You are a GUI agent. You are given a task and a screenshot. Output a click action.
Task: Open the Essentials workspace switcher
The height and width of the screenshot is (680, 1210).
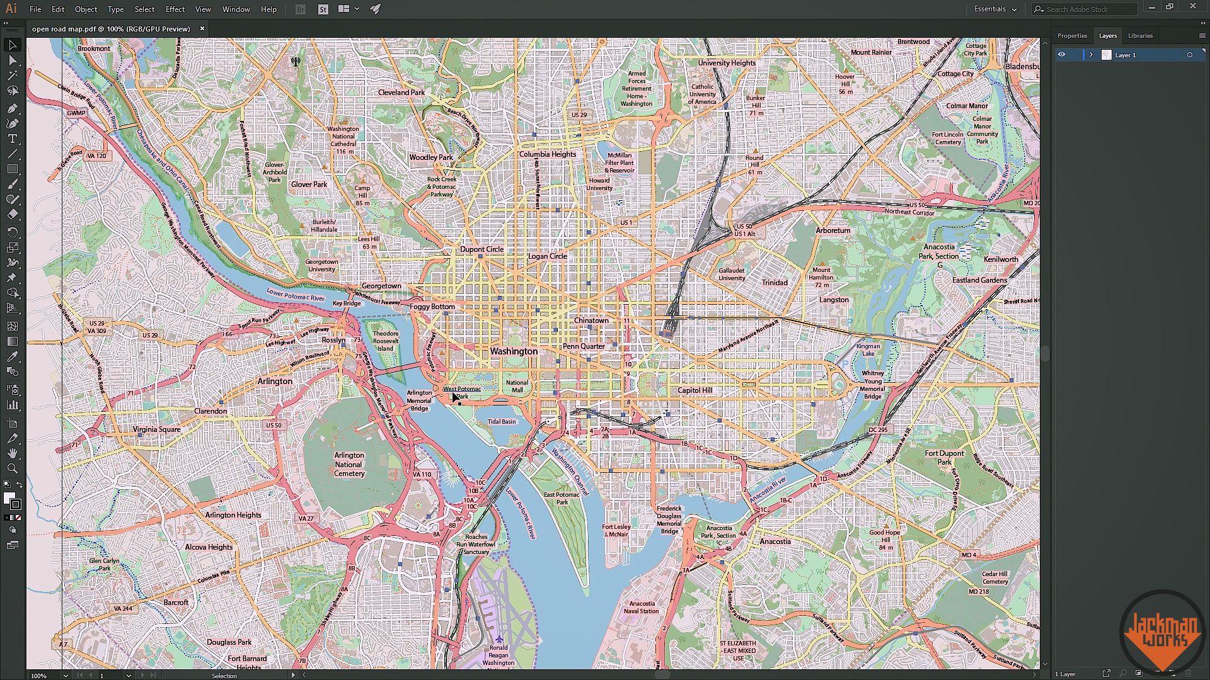(994, 9)
